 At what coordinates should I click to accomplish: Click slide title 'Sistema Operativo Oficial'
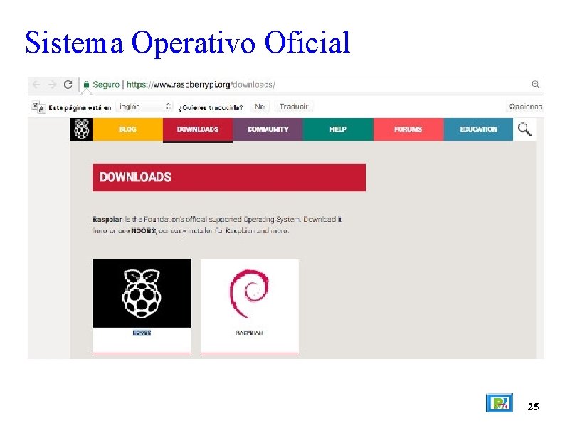point(188,43)
